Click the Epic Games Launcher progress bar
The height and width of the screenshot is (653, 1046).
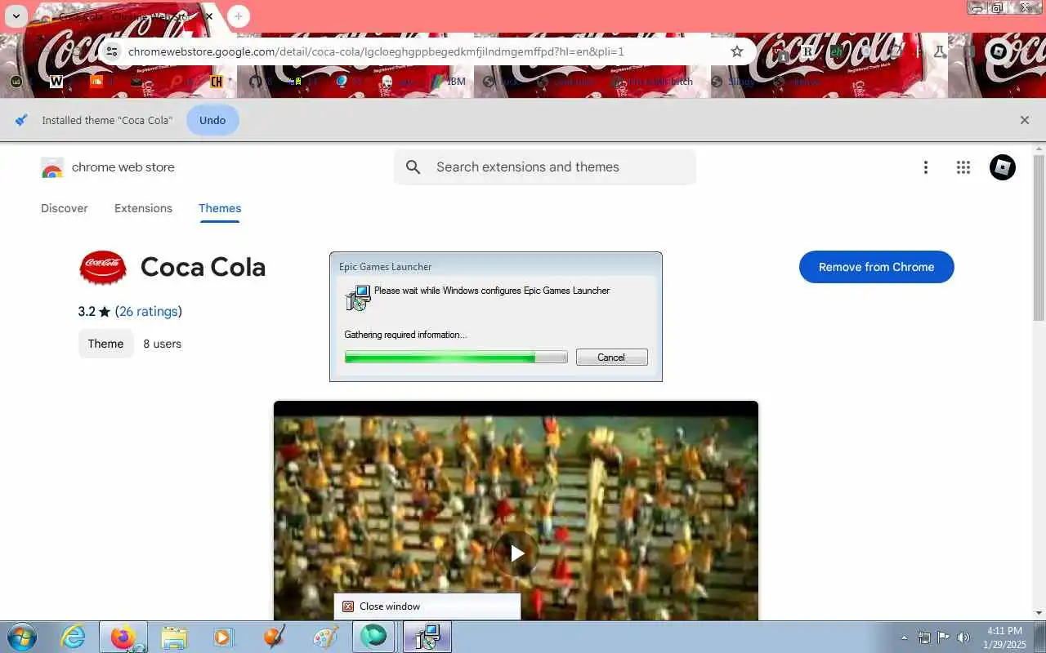point(456,357)
